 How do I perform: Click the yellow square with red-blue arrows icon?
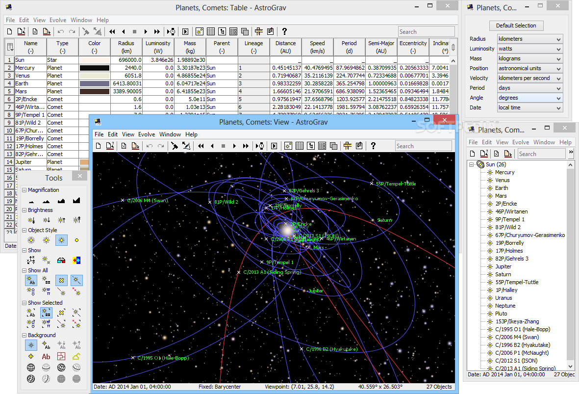click(x=76, y=260)
